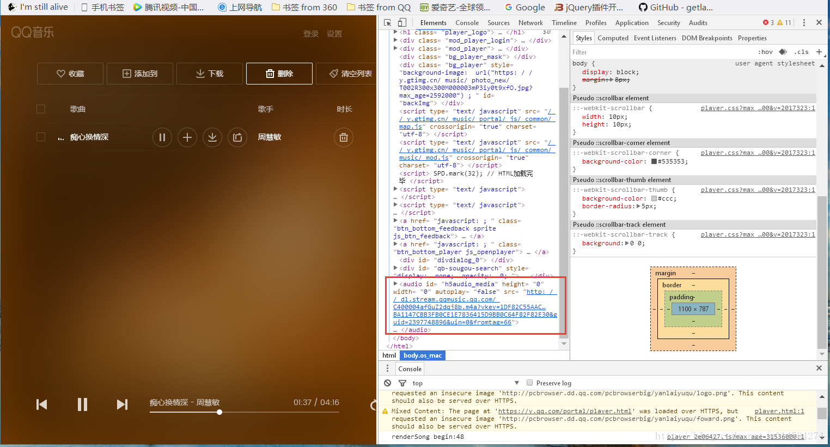Image resolution: width=830 pixels, height=447 pixels.
Task: Click the GitHub bookmark in the bookmarks bar
Action: (675, 7)
